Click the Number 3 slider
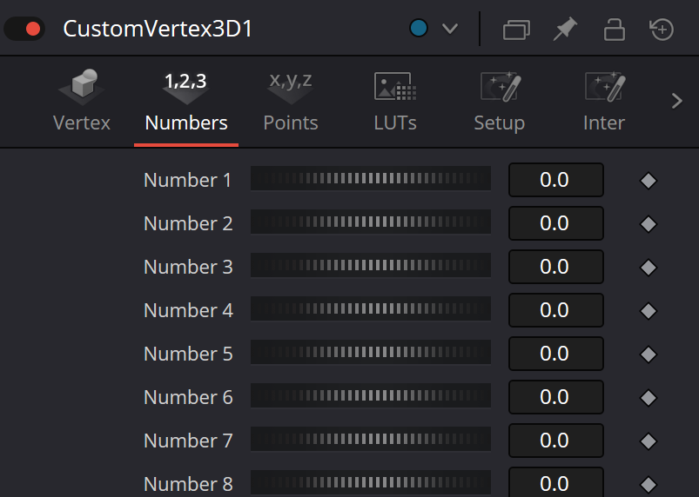 (371, 265)
